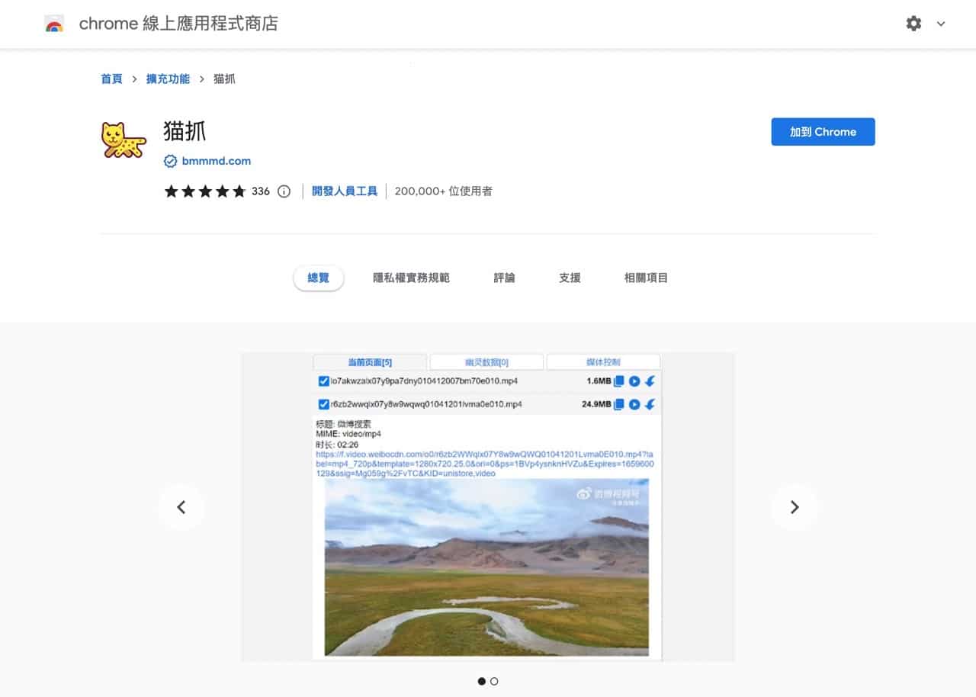Select the 隱私權實務規範 tab
The height and width of the screenshot is (697, 976).
(x=410, y=278)
